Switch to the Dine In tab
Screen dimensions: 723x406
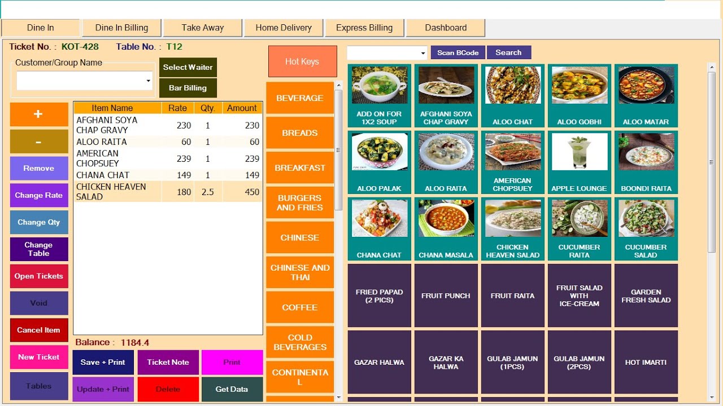pyautogui.click(x=41, y=28)
